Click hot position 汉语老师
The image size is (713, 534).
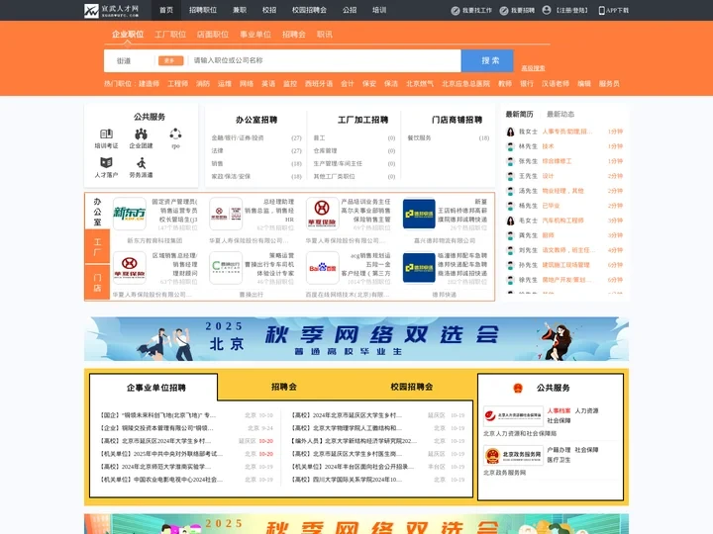556,83
